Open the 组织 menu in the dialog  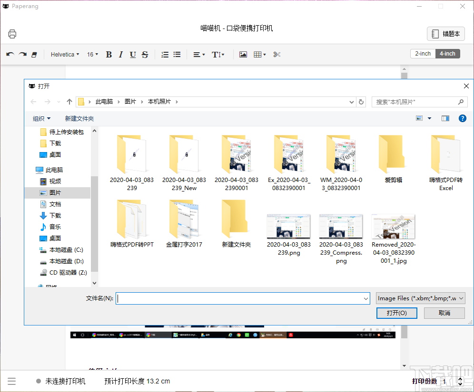[x=41, y=118]
